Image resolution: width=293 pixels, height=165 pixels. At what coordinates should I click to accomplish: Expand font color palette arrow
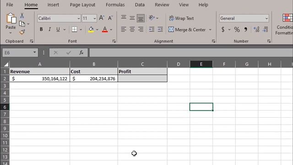(x=111, y=29)
